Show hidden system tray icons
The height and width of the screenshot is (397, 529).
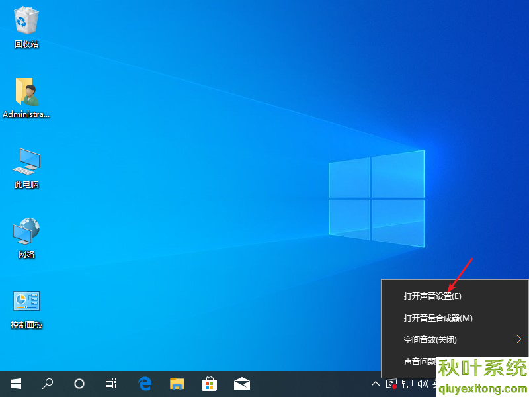pos(376,384)
